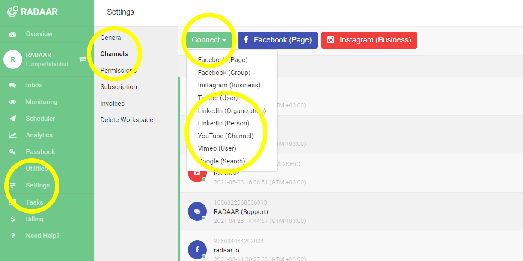
Task: Click the green R workspace avatar
Action: (x=13, y=59)
